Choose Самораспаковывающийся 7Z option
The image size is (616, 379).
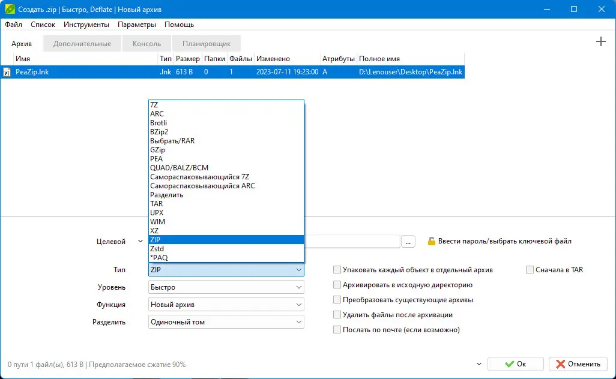(226, 177)
